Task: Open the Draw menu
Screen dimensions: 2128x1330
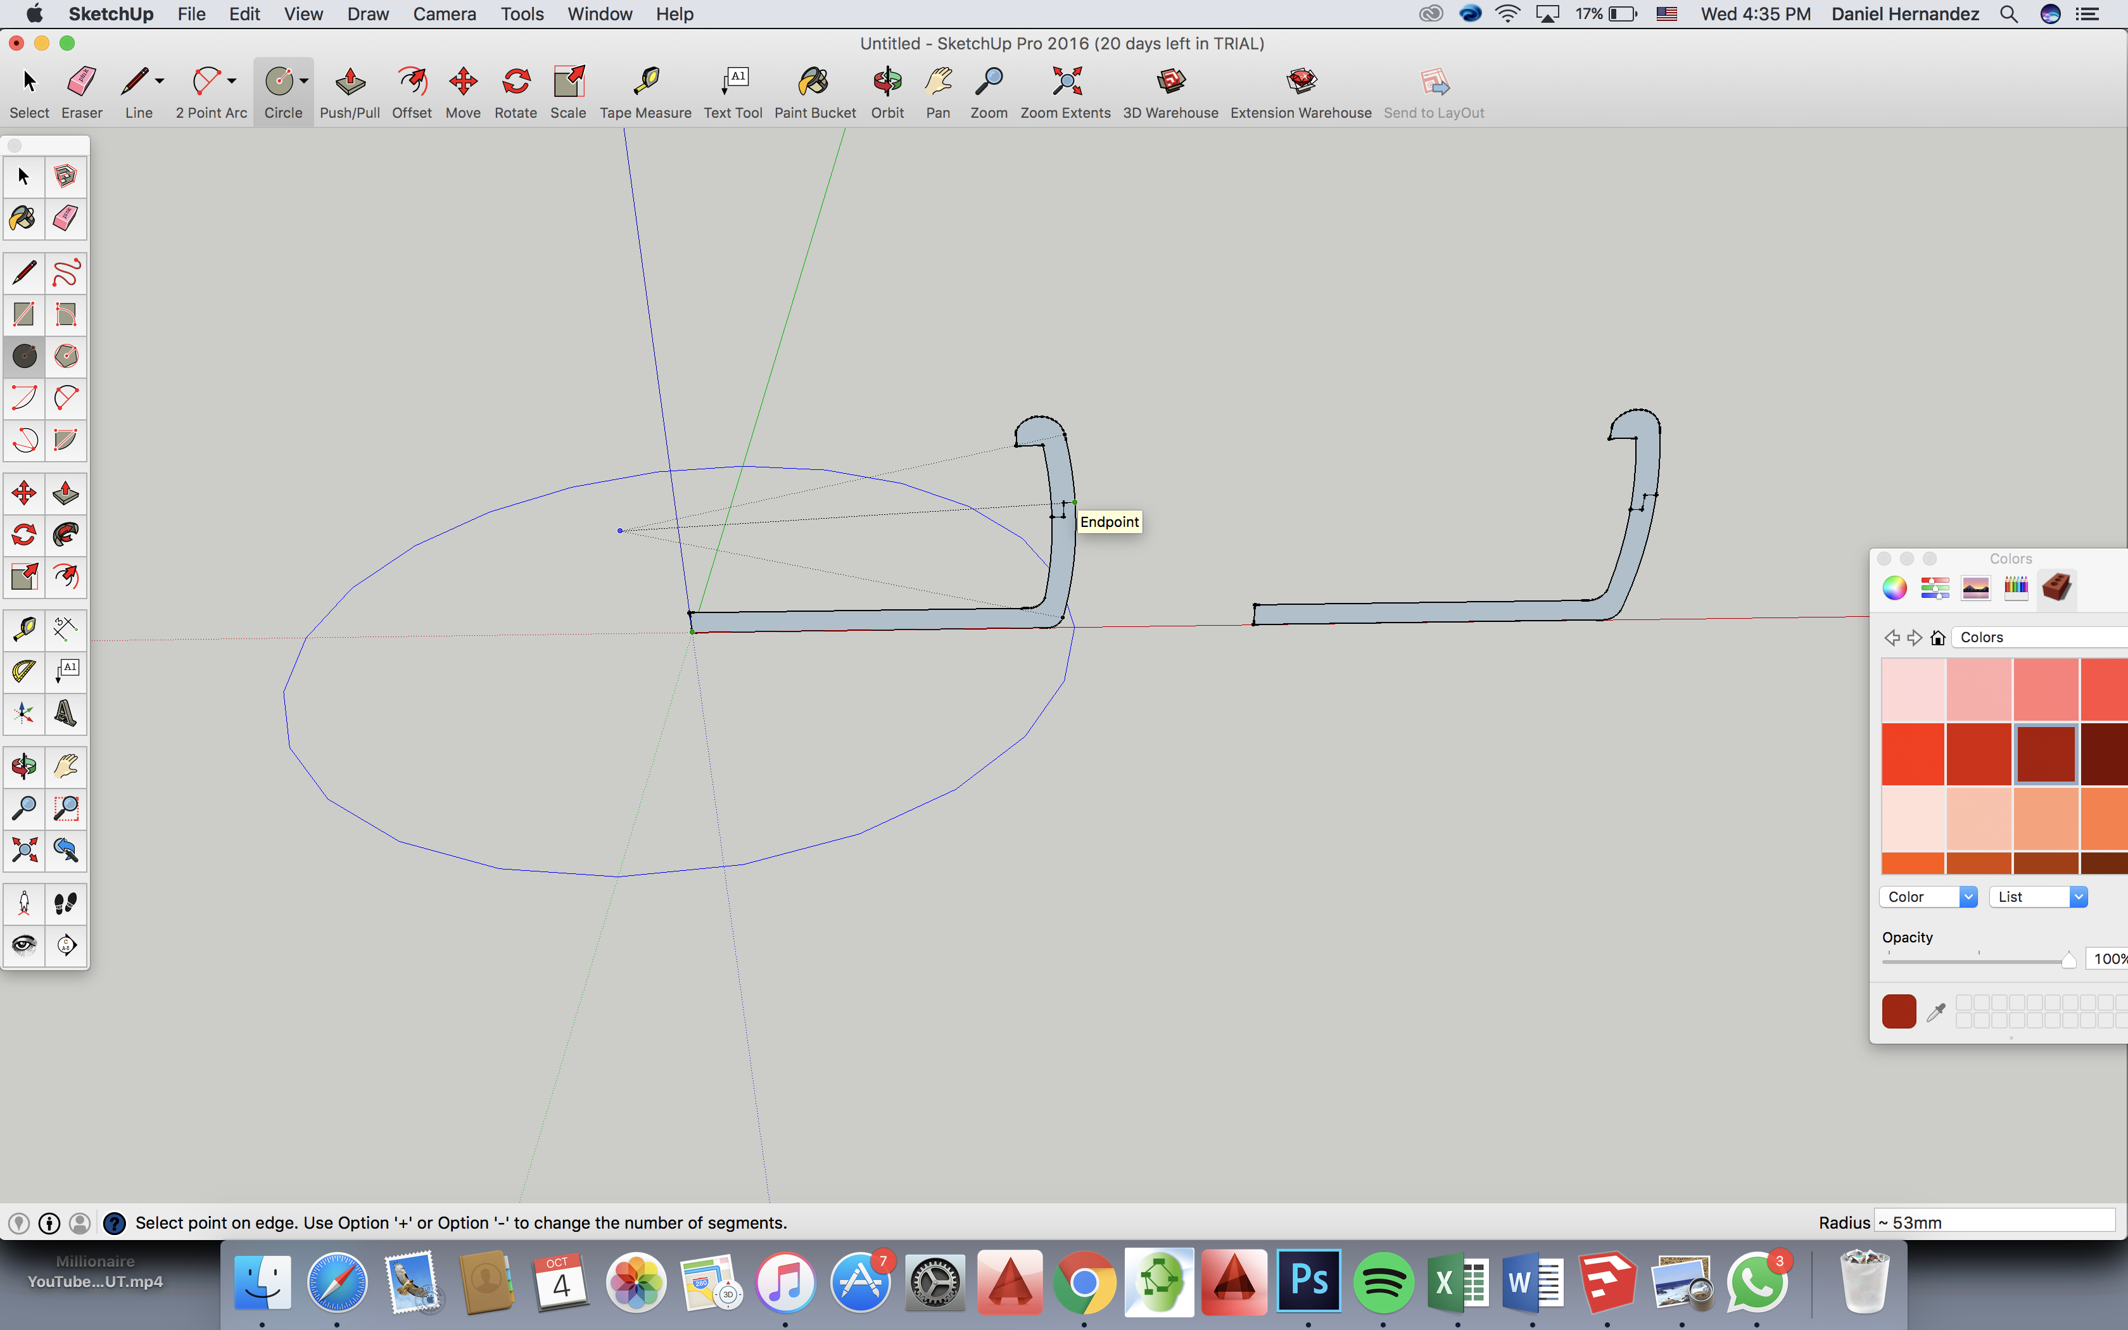Action: pyautogui.click(x=367, y=14)
